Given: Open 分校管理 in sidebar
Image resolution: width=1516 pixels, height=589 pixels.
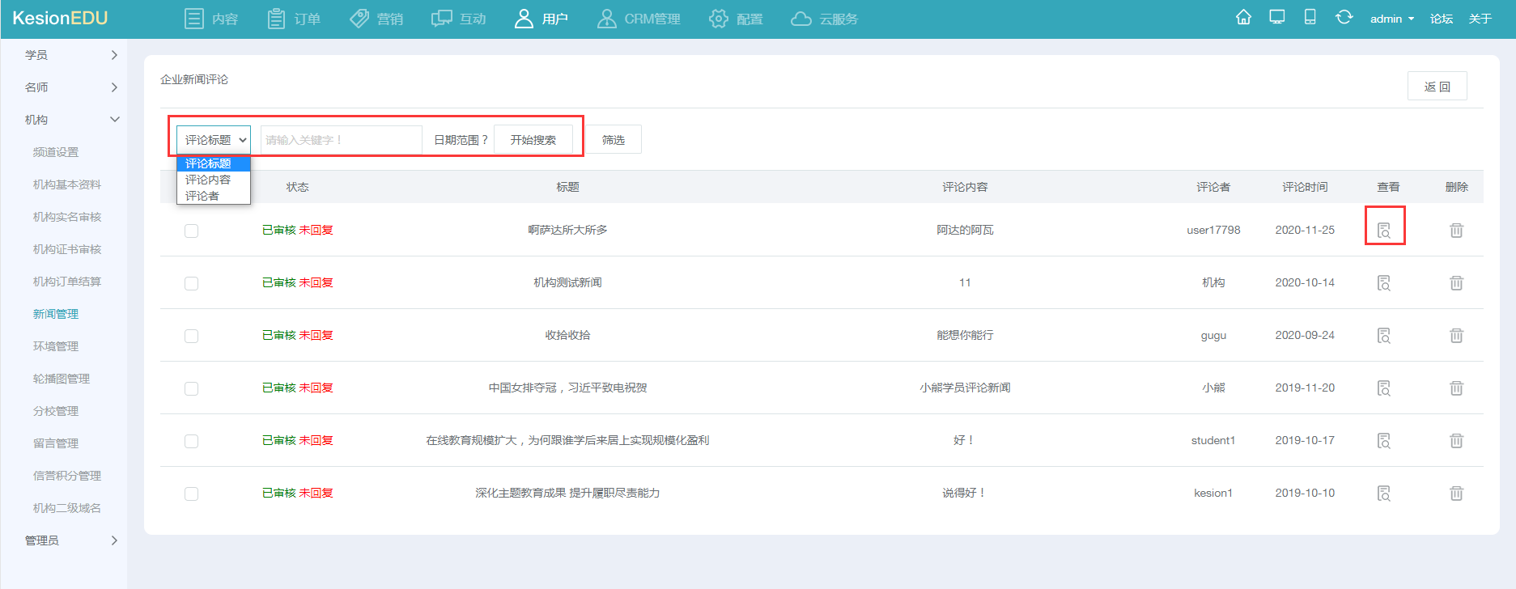Looking at the screenshot, I should click(x=56, y=411).
